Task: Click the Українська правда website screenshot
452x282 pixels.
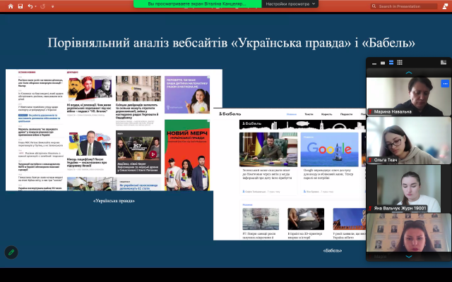Action: point(113,130)
